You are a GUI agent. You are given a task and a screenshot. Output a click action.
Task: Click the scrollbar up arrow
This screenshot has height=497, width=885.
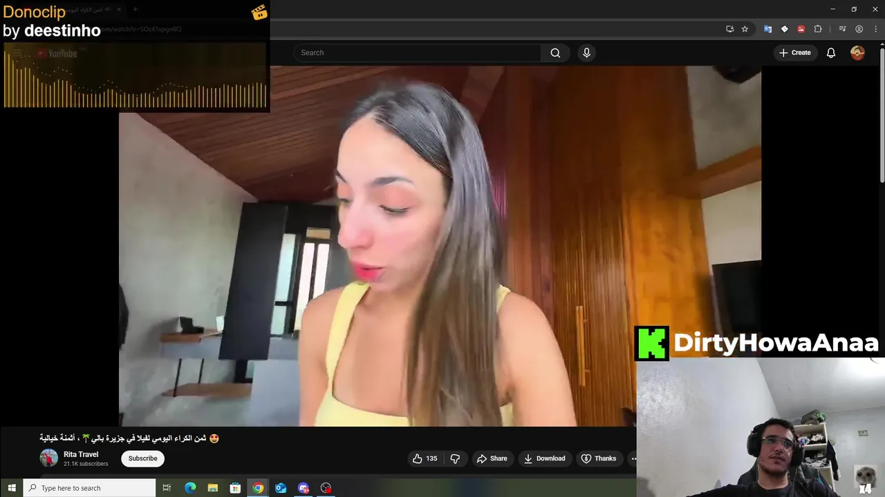[x=882, y=44]
